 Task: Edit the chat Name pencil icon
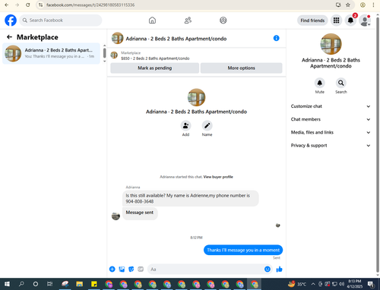[207, 125]
